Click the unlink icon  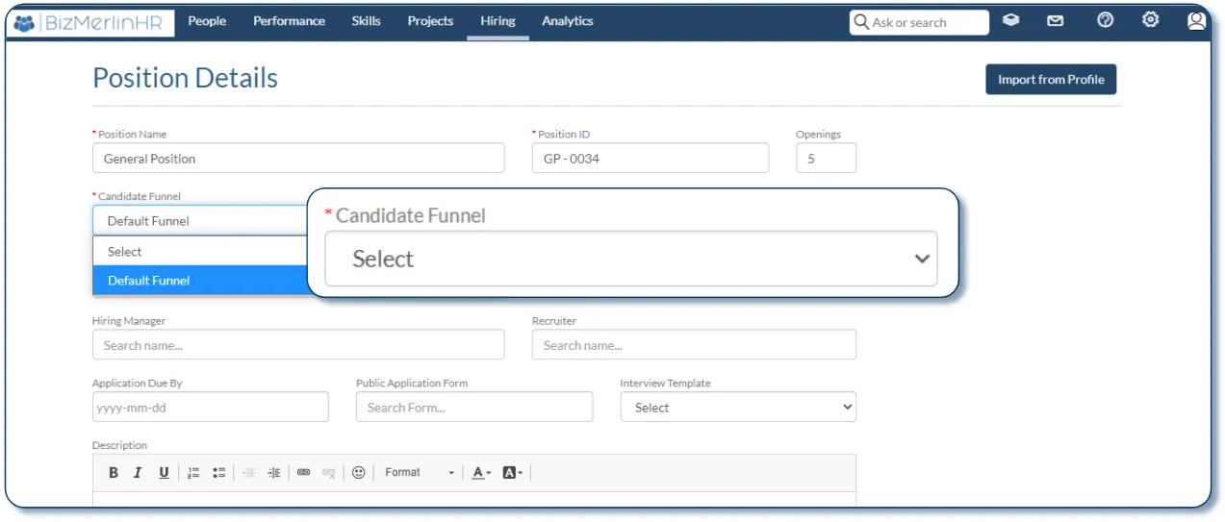click(329, 472)
